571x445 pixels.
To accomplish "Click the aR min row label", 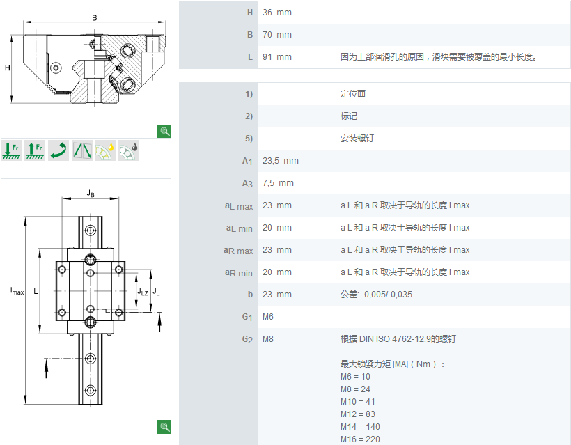I will (x=239, y=273).
